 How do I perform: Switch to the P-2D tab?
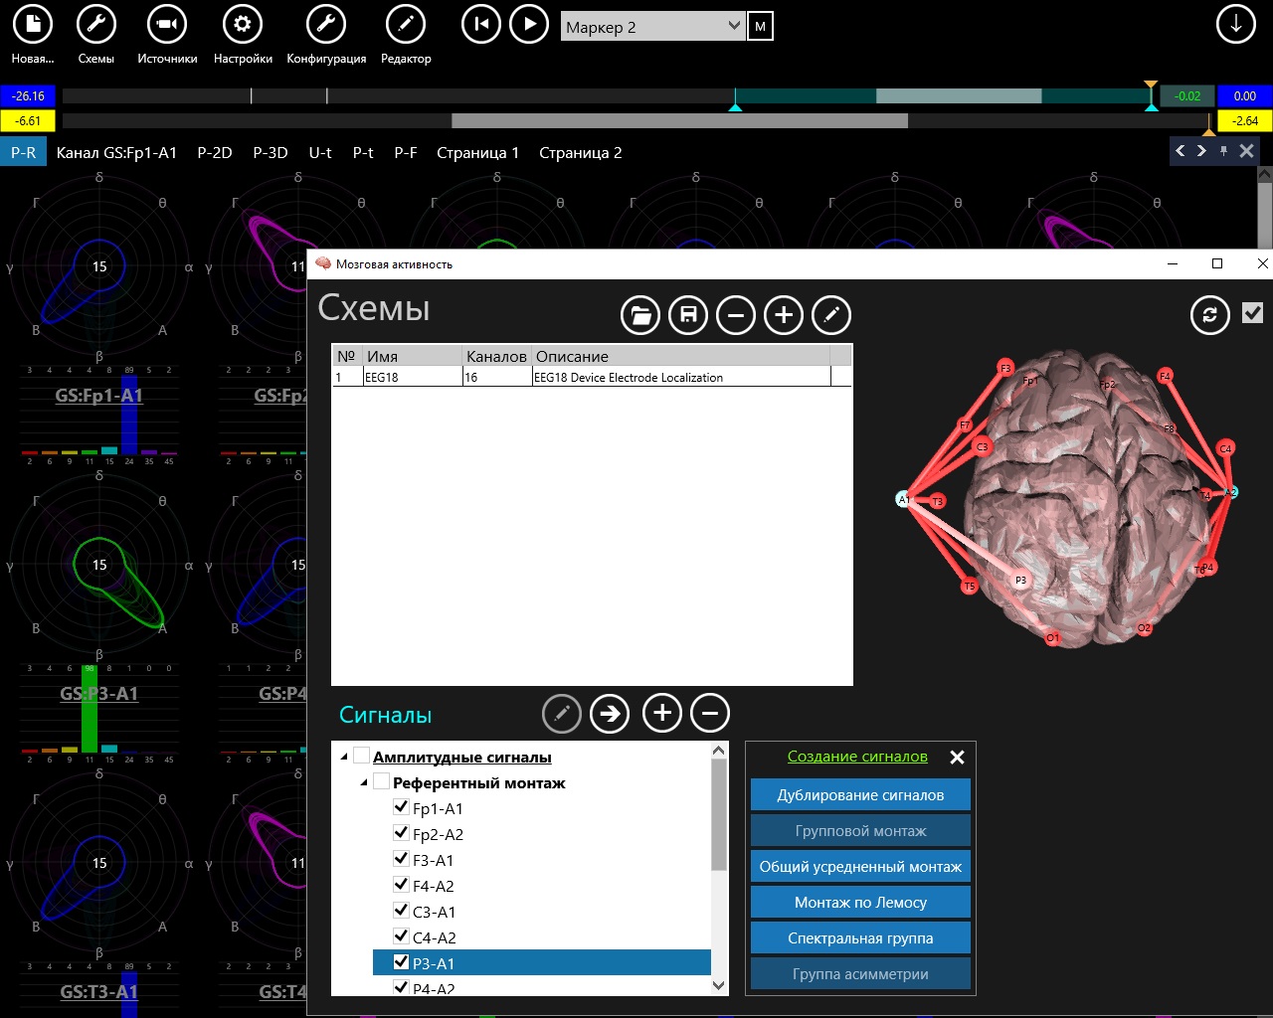coord(215,153)
